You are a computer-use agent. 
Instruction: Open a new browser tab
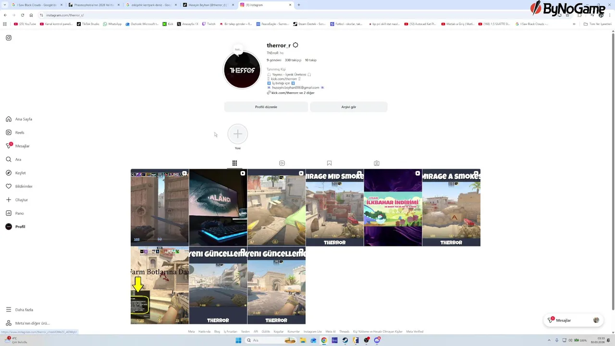[x=299, y=5]
